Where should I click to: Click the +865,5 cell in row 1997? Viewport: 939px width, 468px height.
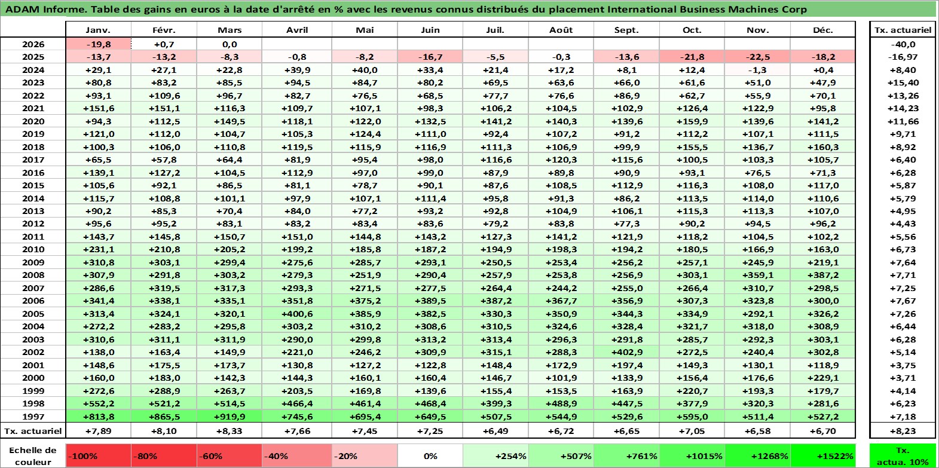[164, 417]
